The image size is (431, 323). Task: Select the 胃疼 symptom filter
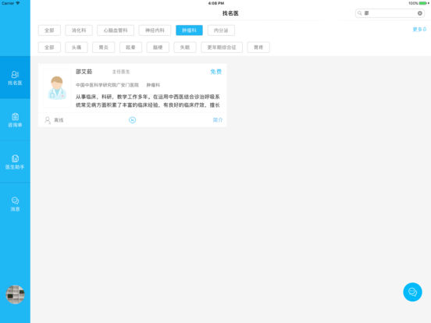[x=258, y=48]
